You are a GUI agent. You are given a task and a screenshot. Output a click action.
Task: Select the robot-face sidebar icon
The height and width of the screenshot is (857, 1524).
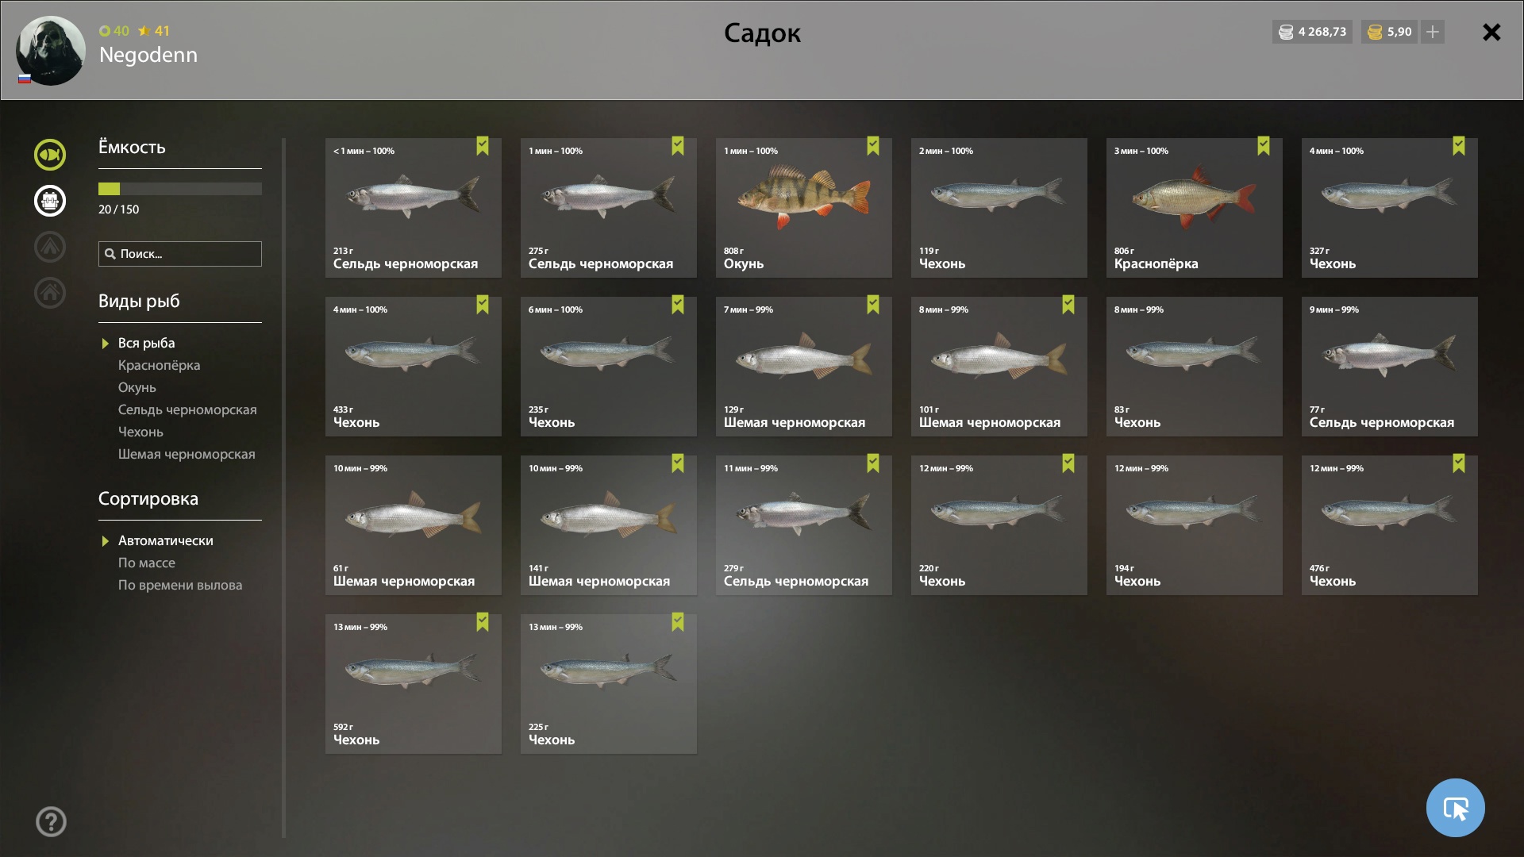pos(50,200)
